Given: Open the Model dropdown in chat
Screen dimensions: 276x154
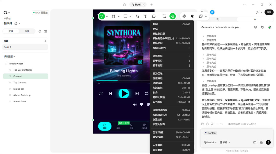Looking at the screenshot, I should [x=210, y=142].
